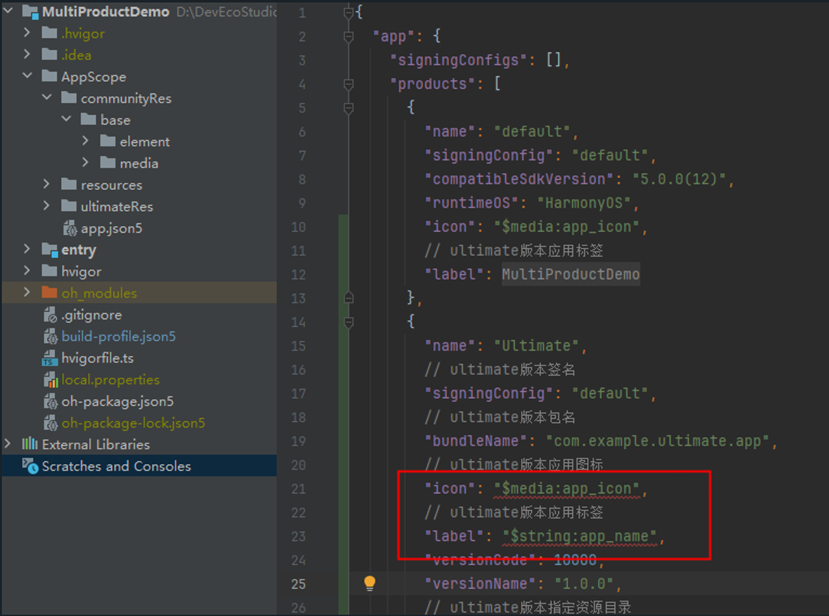Click "$string:app_name" value on line 23

[x=580, y=536]
